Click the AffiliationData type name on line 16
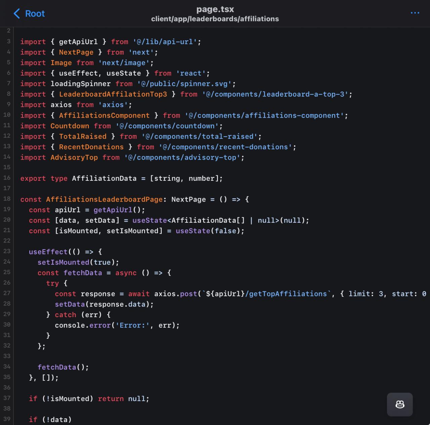This screenshot has height=425, width=430. pyautogui.click(x=104, y=178)
